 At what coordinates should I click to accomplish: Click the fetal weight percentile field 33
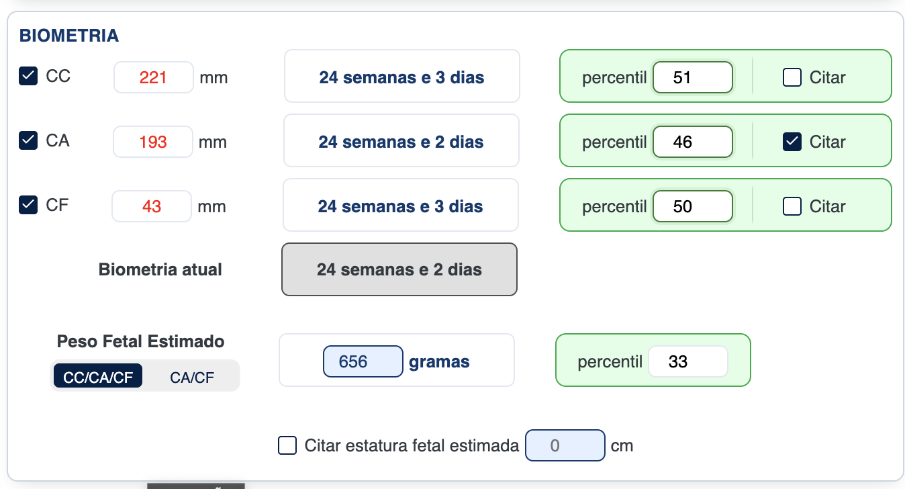(687, 362)
